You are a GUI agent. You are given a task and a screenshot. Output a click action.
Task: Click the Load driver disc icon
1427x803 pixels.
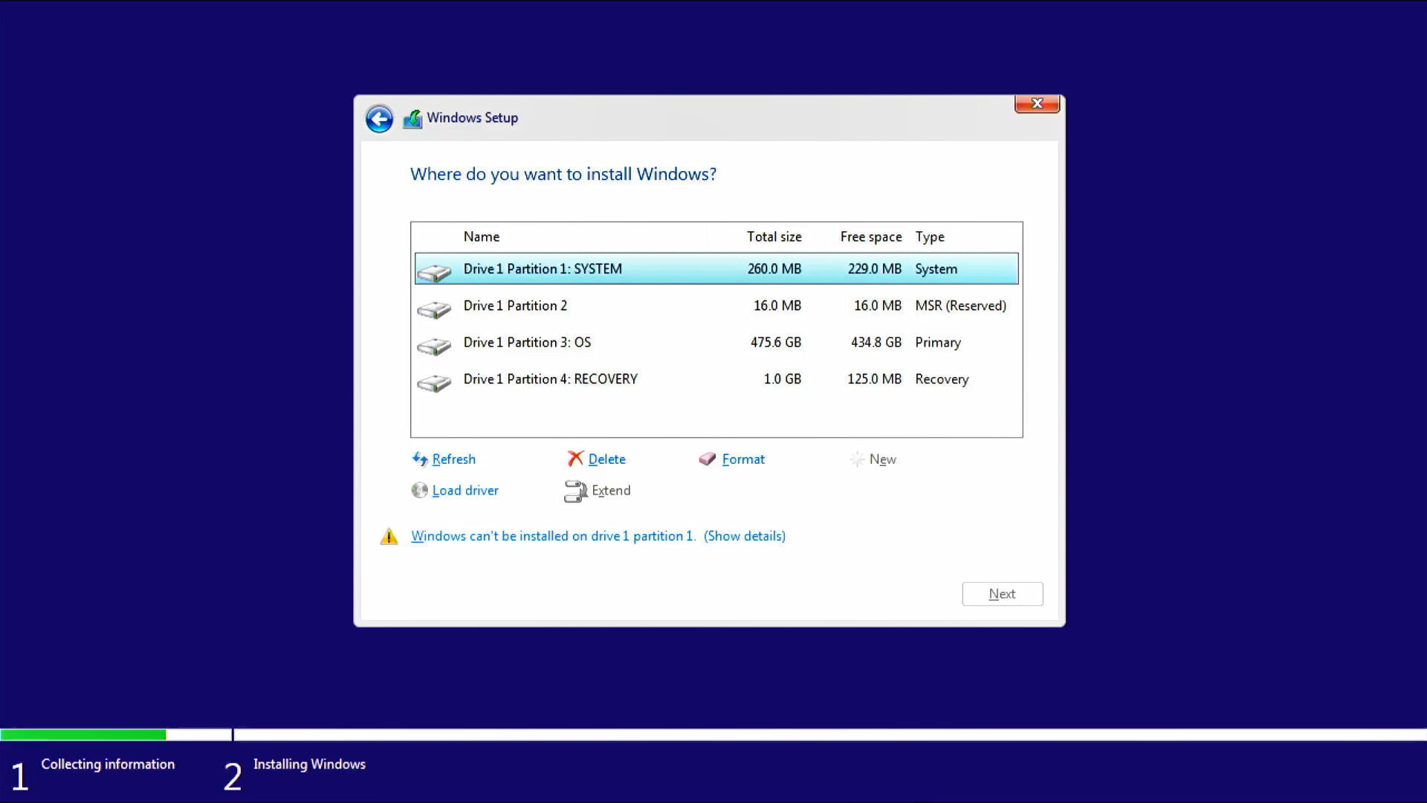tap(420, 491)
